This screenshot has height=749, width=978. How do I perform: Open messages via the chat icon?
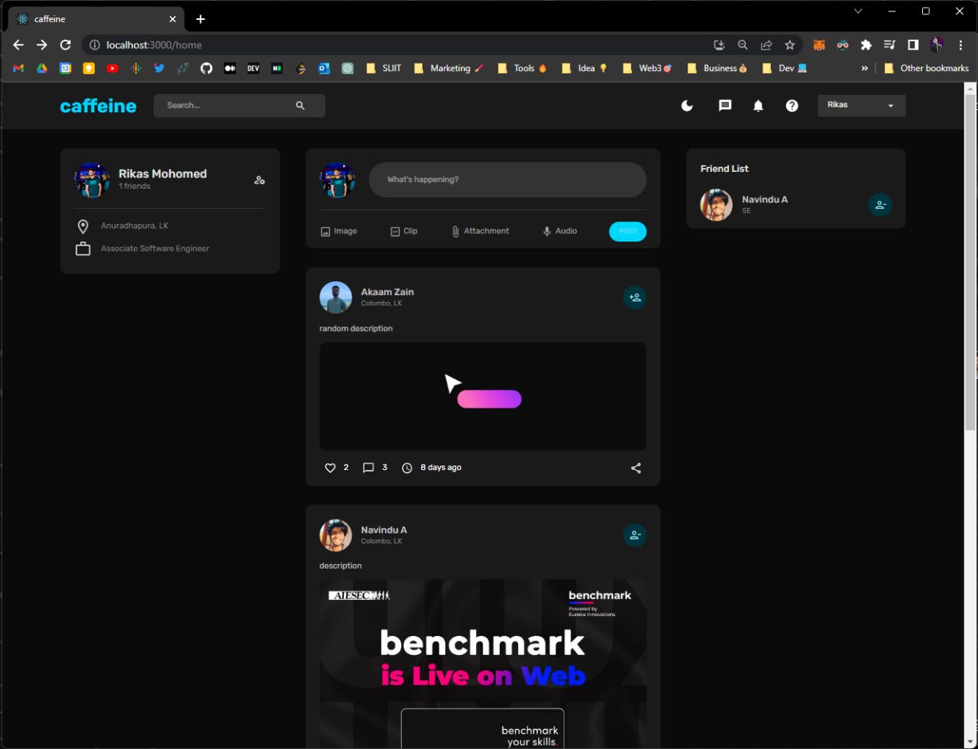[x=725, y=105]
